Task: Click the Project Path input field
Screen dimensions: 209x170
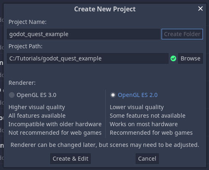Action: tap(87, 58)
